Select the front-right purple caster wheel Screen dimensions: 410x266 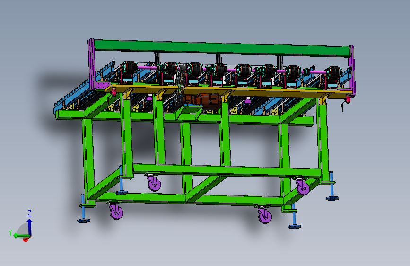pos(265,215)
